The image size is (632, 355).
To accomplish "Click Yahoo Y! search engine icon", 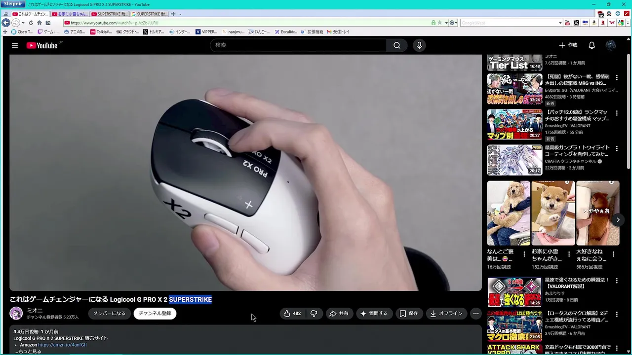I will 612,23.
